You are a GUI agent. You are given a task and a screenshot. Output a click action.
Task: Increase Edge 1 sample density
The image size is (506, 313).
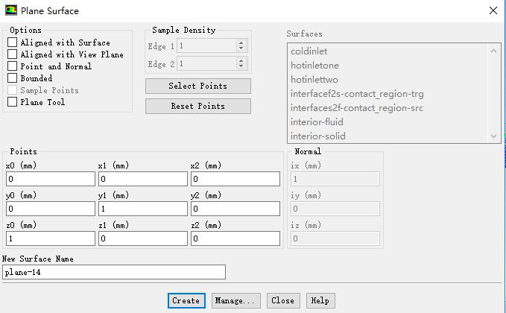coord(241,43)
